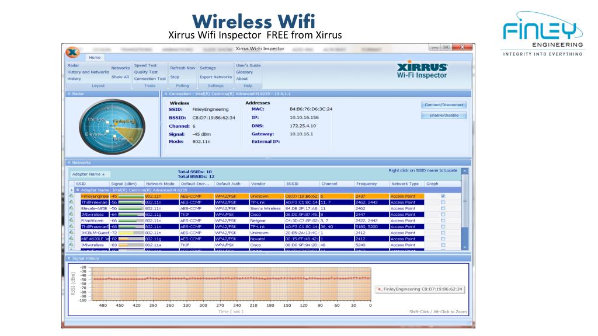Collapse the Radar panel header
Viewport: 598px width, 336px height.
[69, 94]
